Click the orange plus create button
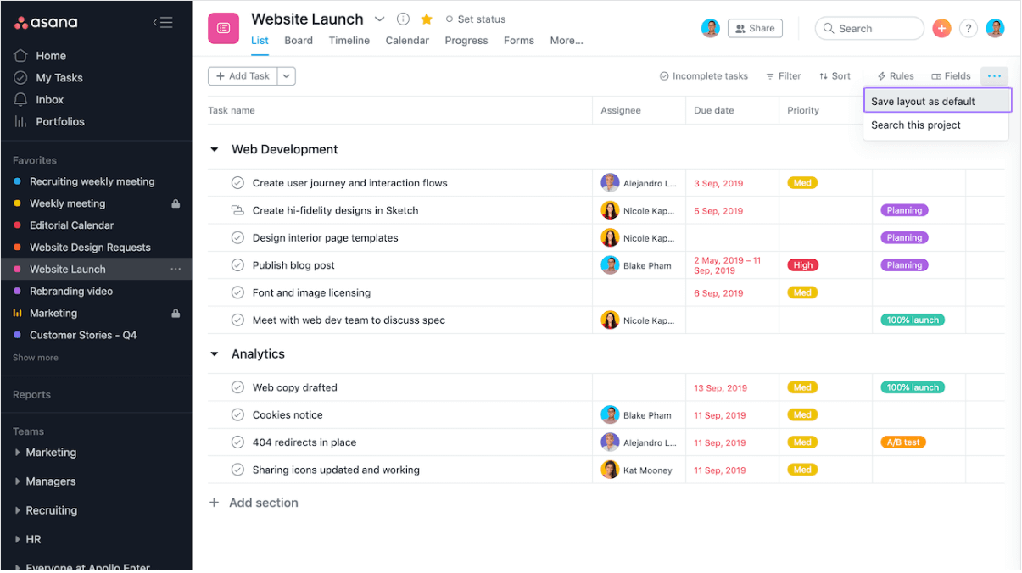1022x573 pixels. [x=941, y=28]
